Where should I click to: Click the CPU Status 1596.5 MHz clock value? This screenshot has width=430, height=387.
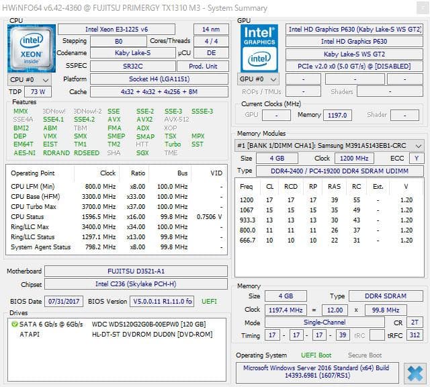pyautogui.click(x=99, y=217)
